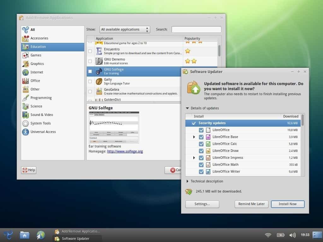This screenshot has width=323, height=242.
Task: Select the All category icon
Action: click(26, 30)
